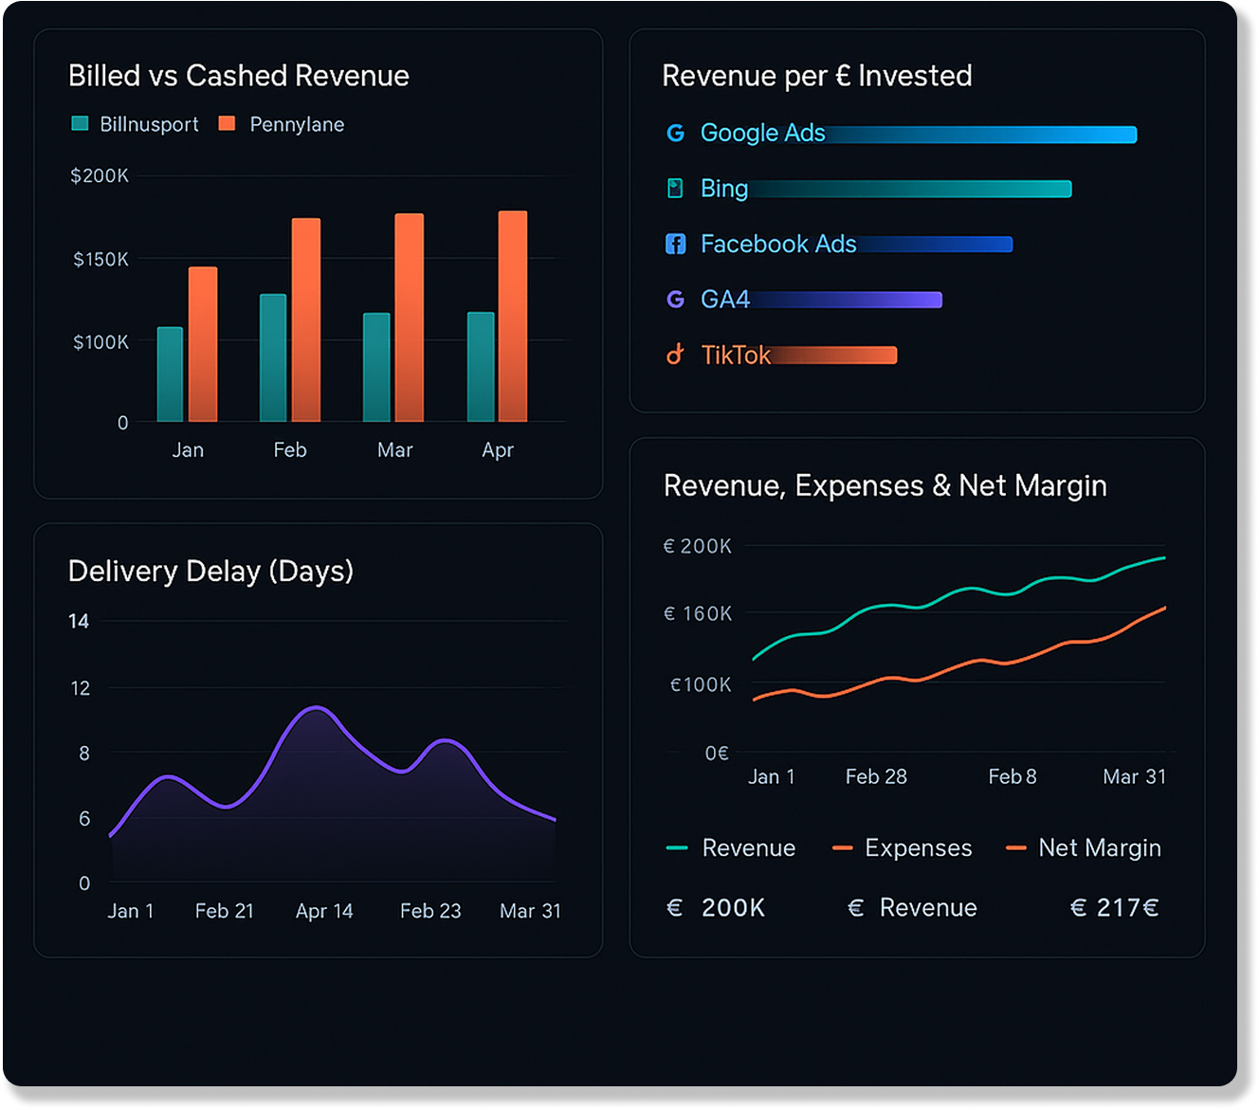Click the Feb 21 date label
This screenshot has height=1110, width=1259.
[x=225, y=911]
